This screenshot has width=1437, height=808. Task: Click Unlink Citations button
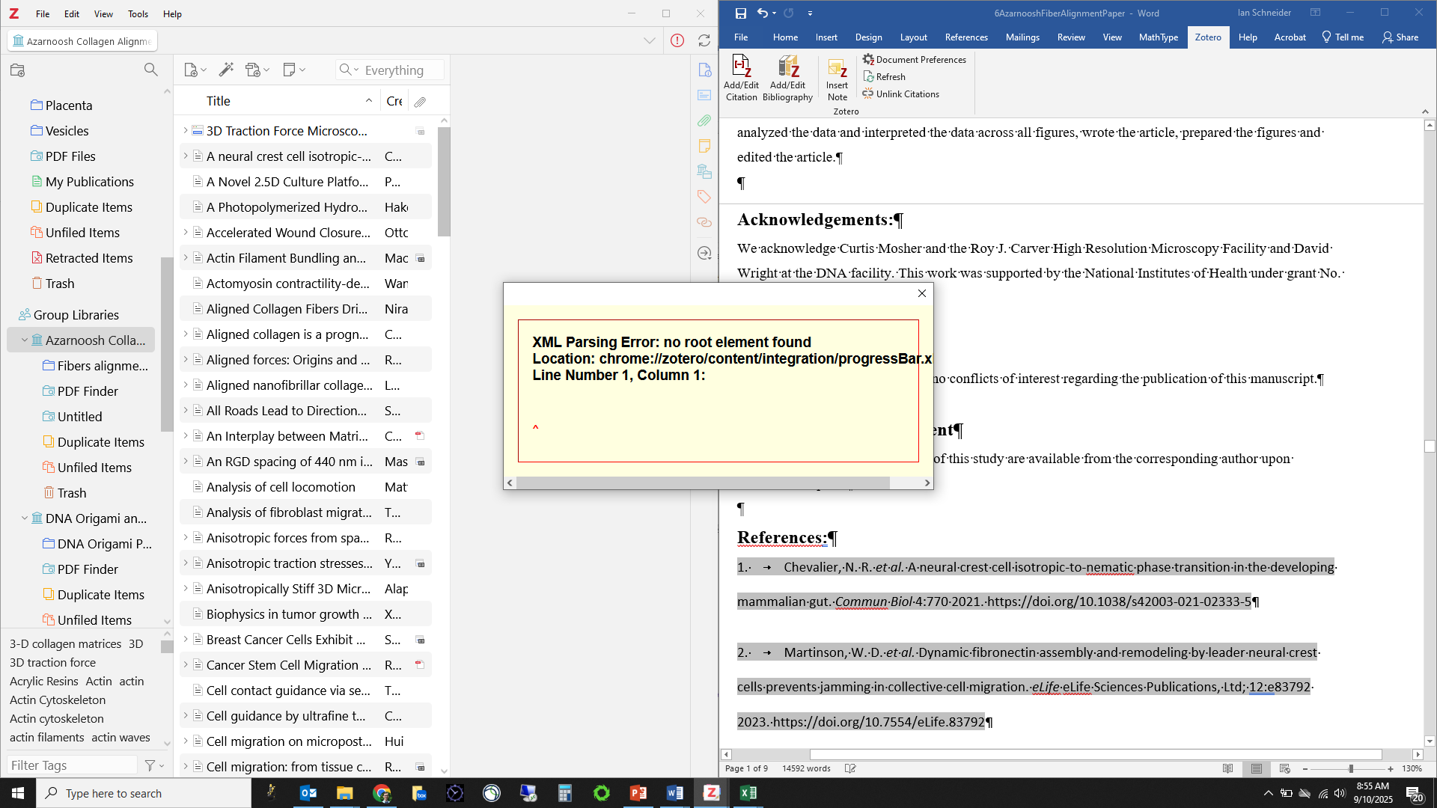(x=901, y=94)
